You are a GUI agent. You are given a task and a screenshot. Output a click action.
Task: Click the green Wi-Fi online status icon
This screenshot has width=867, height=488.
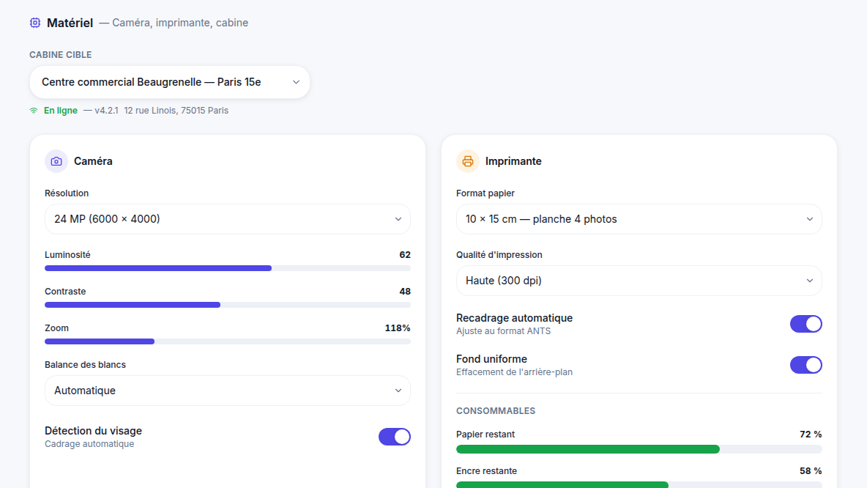[x=34, y=111]
